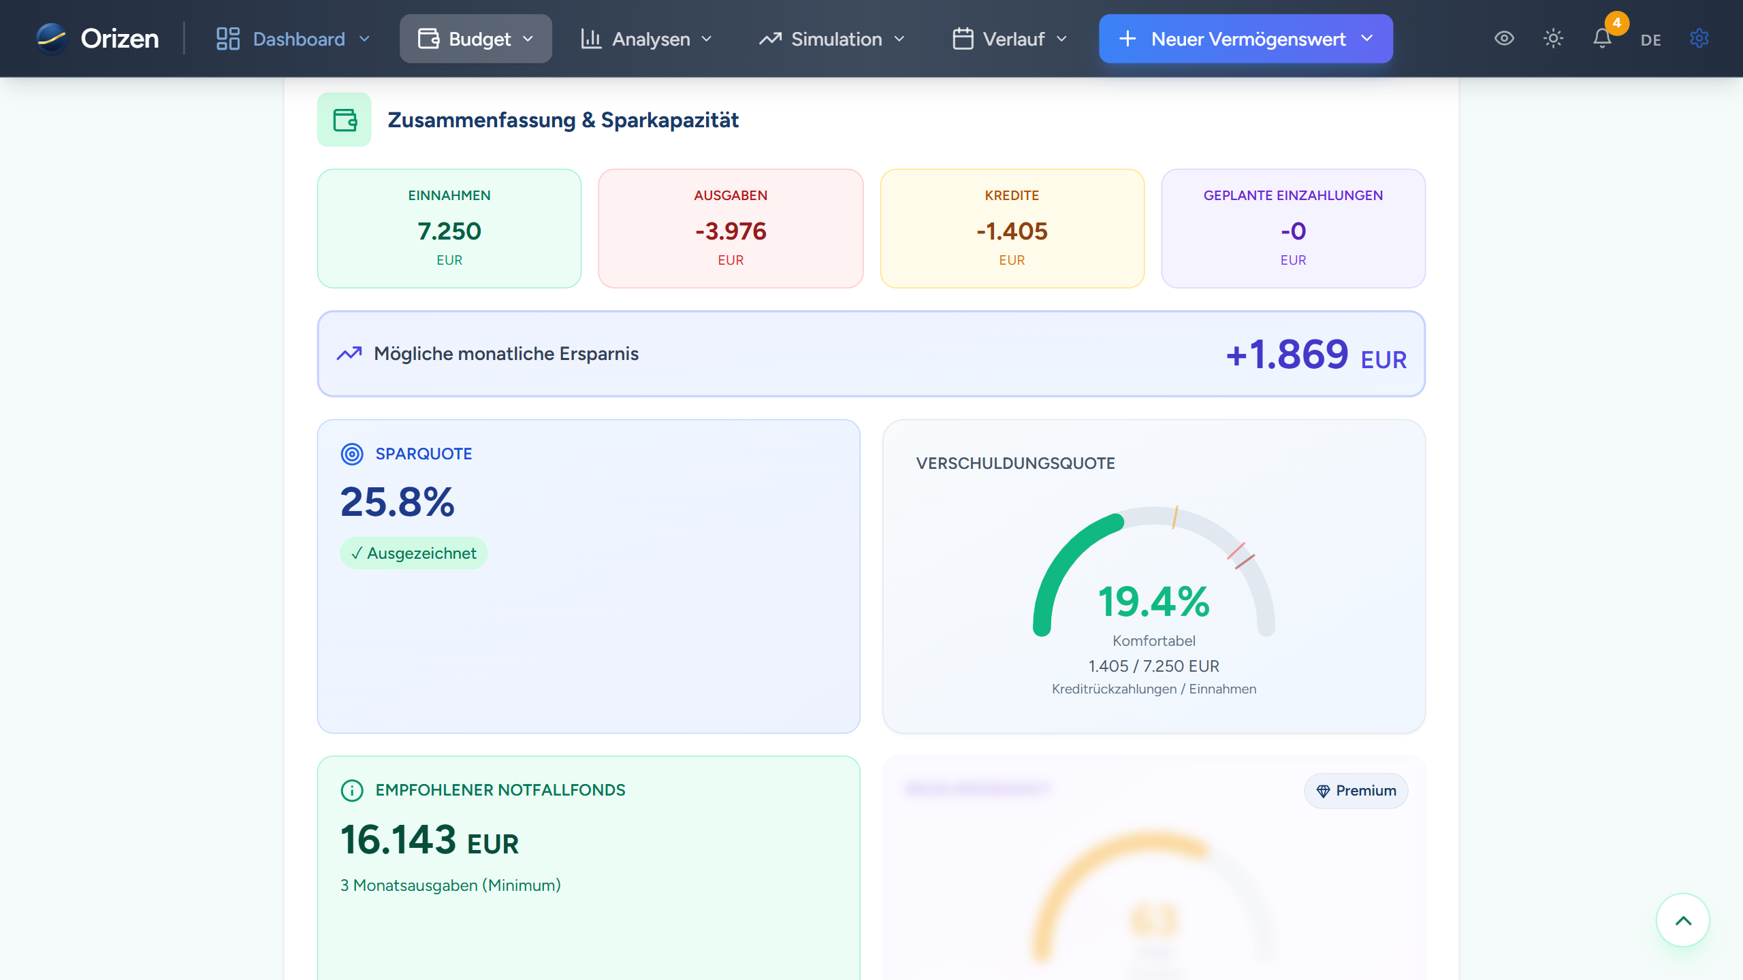The image size is (1743, 980).
Task: Click the Verschuldungsquote gauge
Action: point(1153,585)
